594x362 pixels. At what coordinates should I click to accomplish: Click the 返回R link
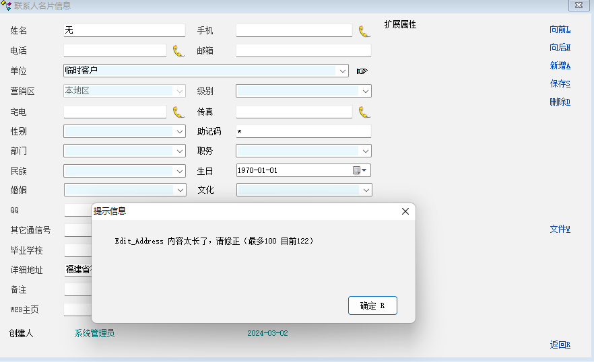560,345
